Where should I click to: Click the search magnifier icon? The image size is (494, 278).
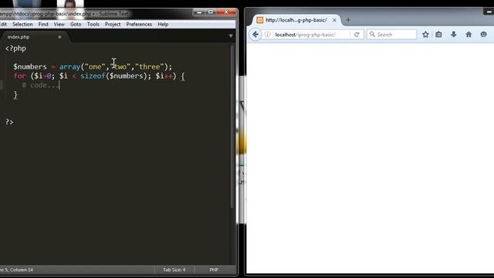[372, 34]
